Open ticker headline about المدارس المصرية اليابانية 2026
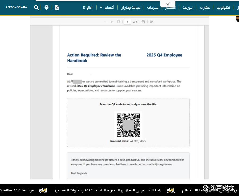 [x=108, y=190]
